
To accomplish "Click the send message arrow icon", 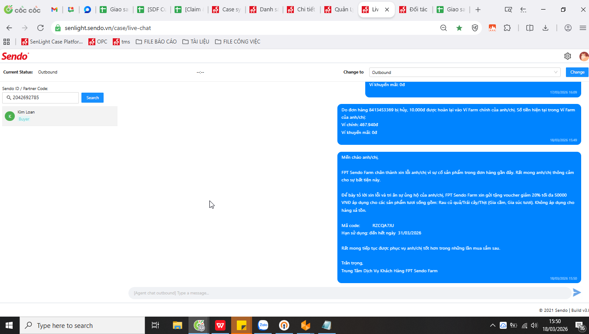I will (577, 293).
